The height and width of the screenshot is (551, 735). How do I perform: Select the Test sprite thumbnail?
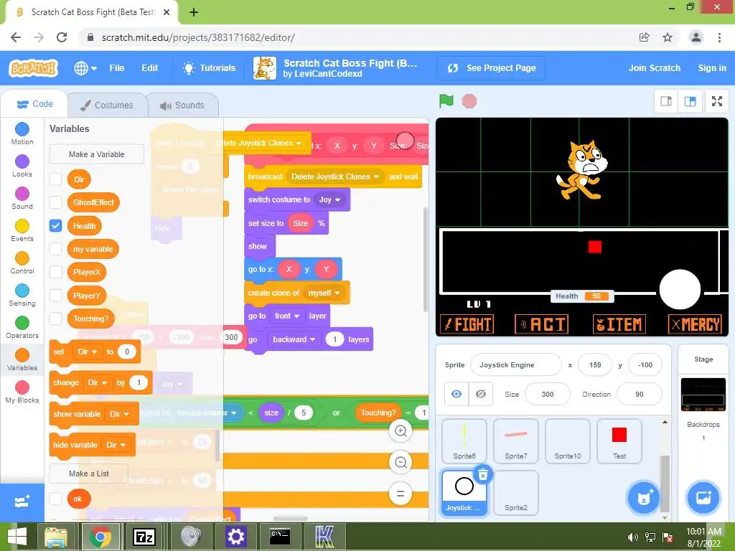point(619,441)
